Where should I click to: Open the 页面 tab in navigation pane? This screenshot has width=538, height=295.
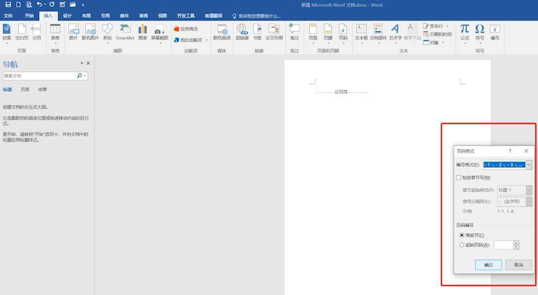(25, 89)
